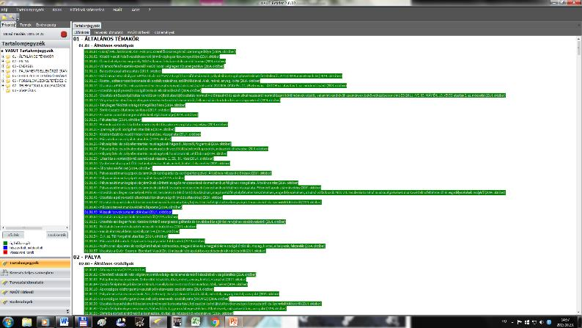
Task: Click the menu bar overflow arrow
Action: pos(150,10)
